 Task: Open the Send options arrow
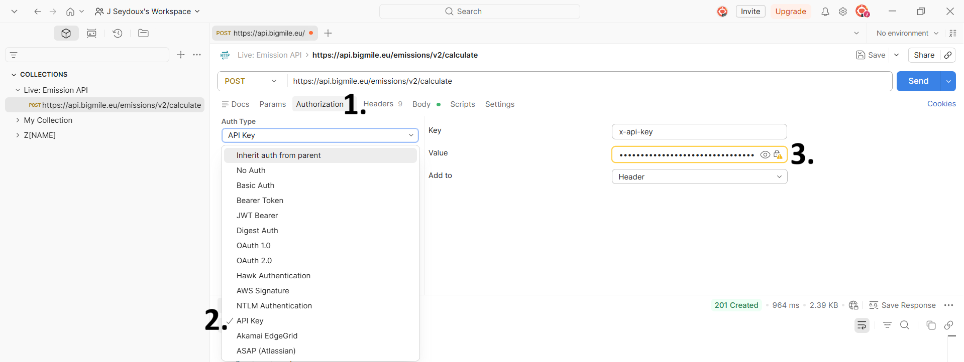(x=948, y=81)
